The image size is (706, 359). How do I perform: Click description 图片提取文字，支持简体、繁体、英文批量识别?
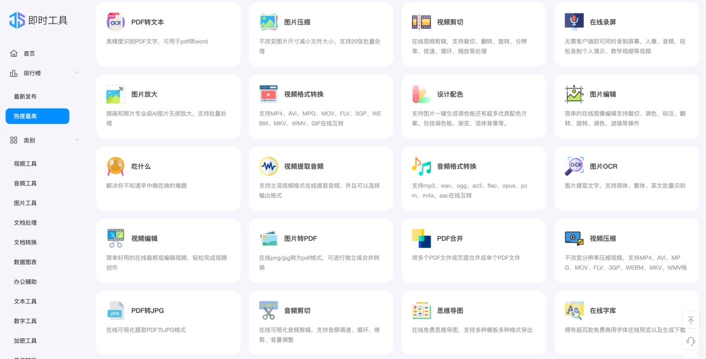tap(625, 186)
